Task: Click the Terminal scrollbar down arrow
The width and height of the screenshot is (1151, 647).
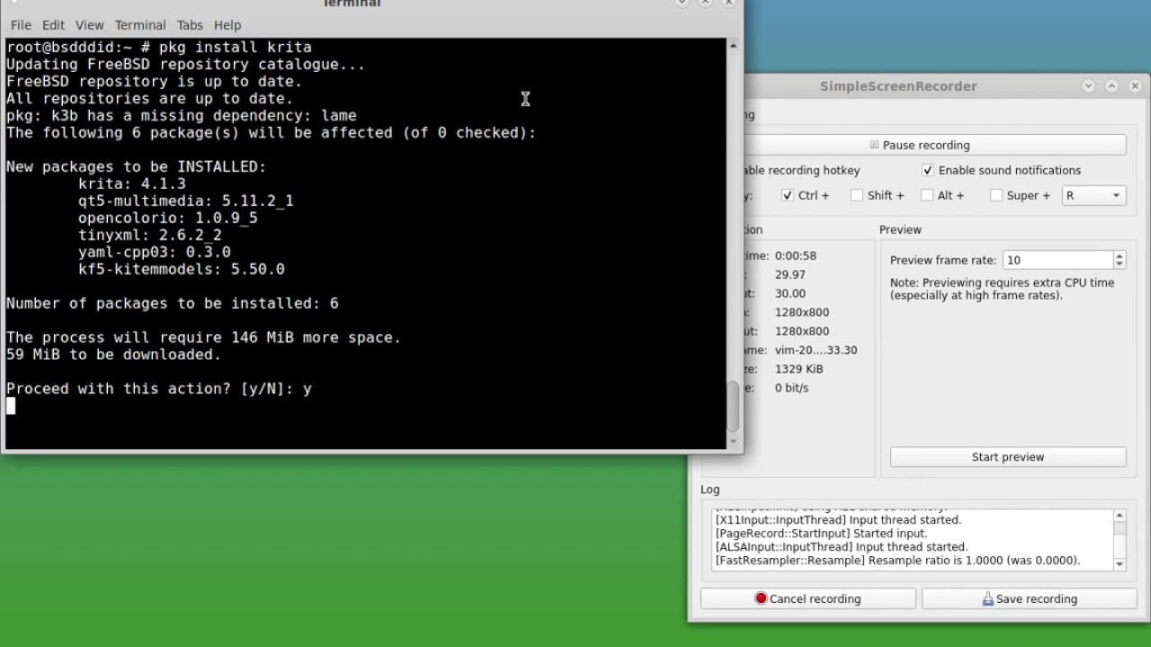Action: click(734, 441)
